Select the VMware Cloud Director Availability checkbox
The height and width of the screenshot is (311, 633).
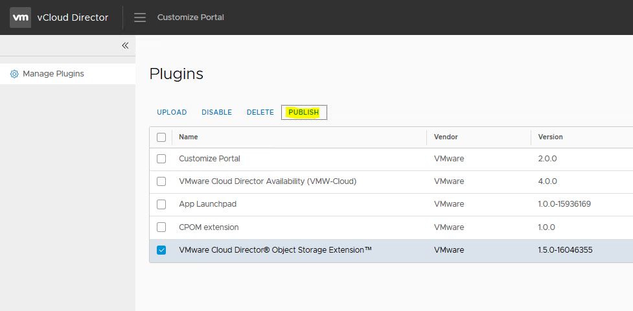point(161,181)
